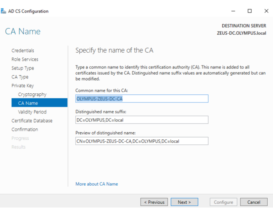
Task: Jump to the Validity Period step
Action: (x=32, y=112)
